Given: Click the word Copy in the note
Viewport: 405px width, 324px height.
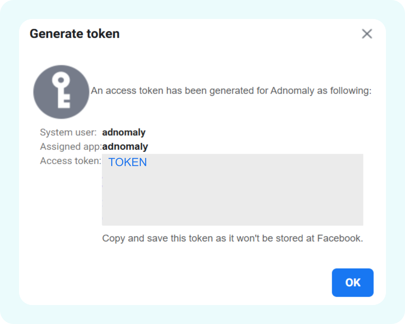Looking at the screenshot, I should 114,238.
